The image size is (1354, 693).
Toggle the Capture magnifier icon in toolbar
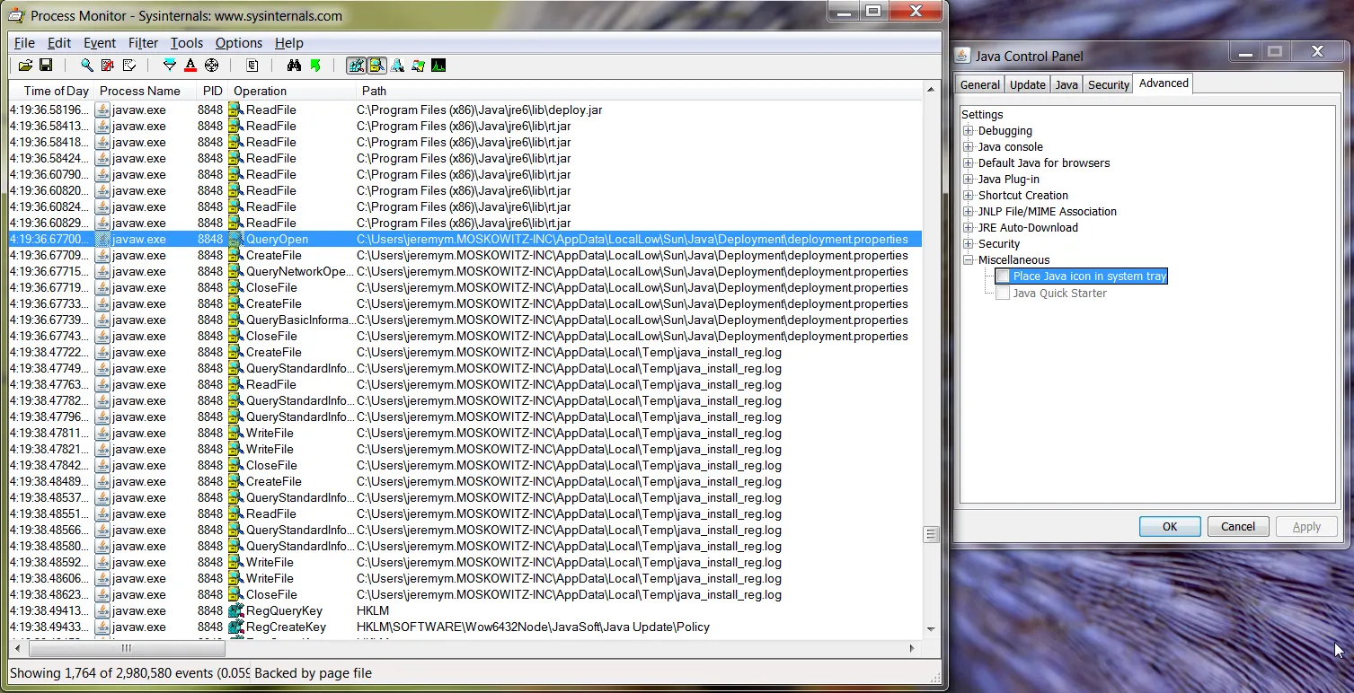(87, 66)
